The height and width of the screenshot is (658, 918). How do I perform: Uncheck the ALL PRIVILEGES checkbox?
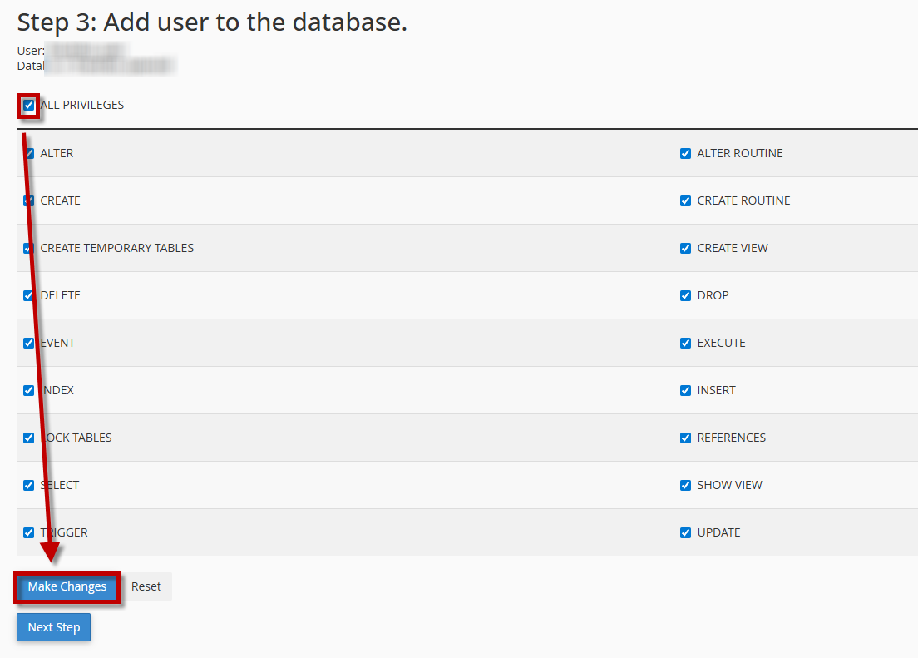[29, 106]
